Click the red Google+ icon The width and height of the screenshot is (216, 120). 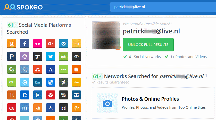[51, 43]
